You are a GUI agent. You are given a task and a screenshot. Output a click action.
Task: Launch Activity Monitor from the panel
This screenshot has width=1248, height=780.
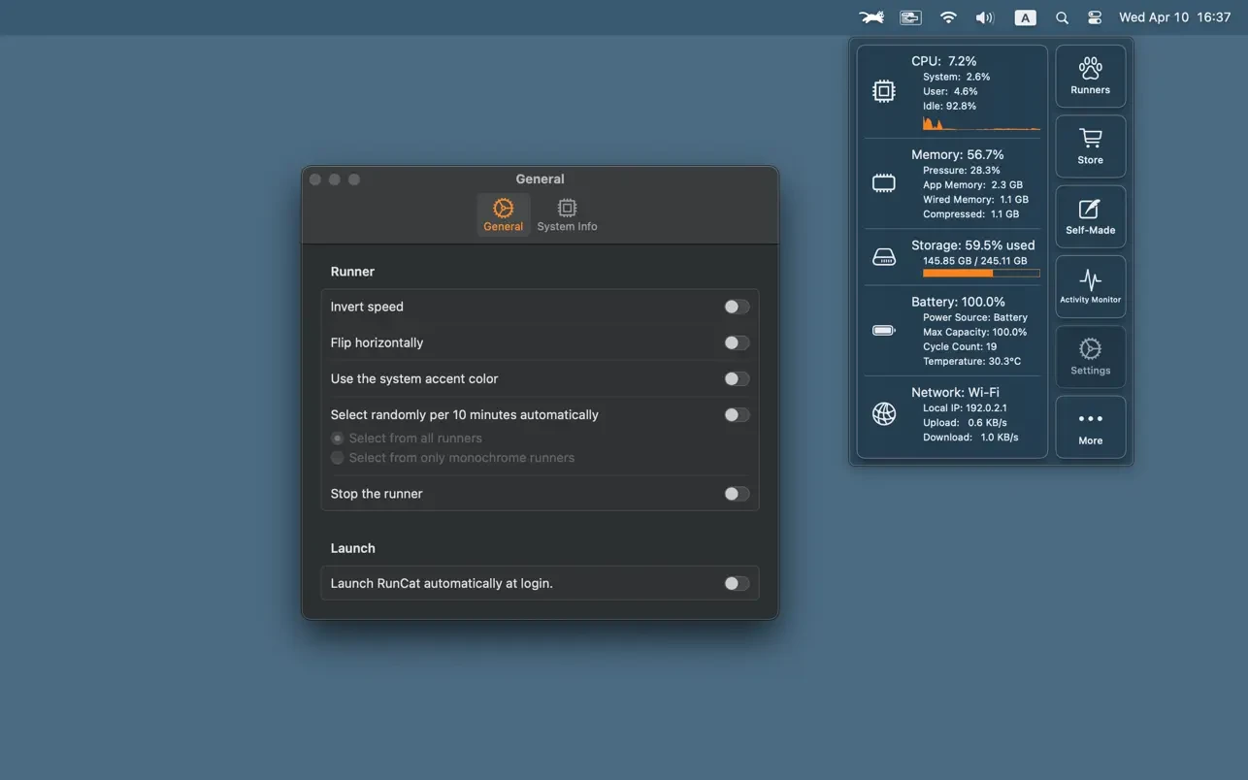pyautogui.click(x=1090, y=286)
